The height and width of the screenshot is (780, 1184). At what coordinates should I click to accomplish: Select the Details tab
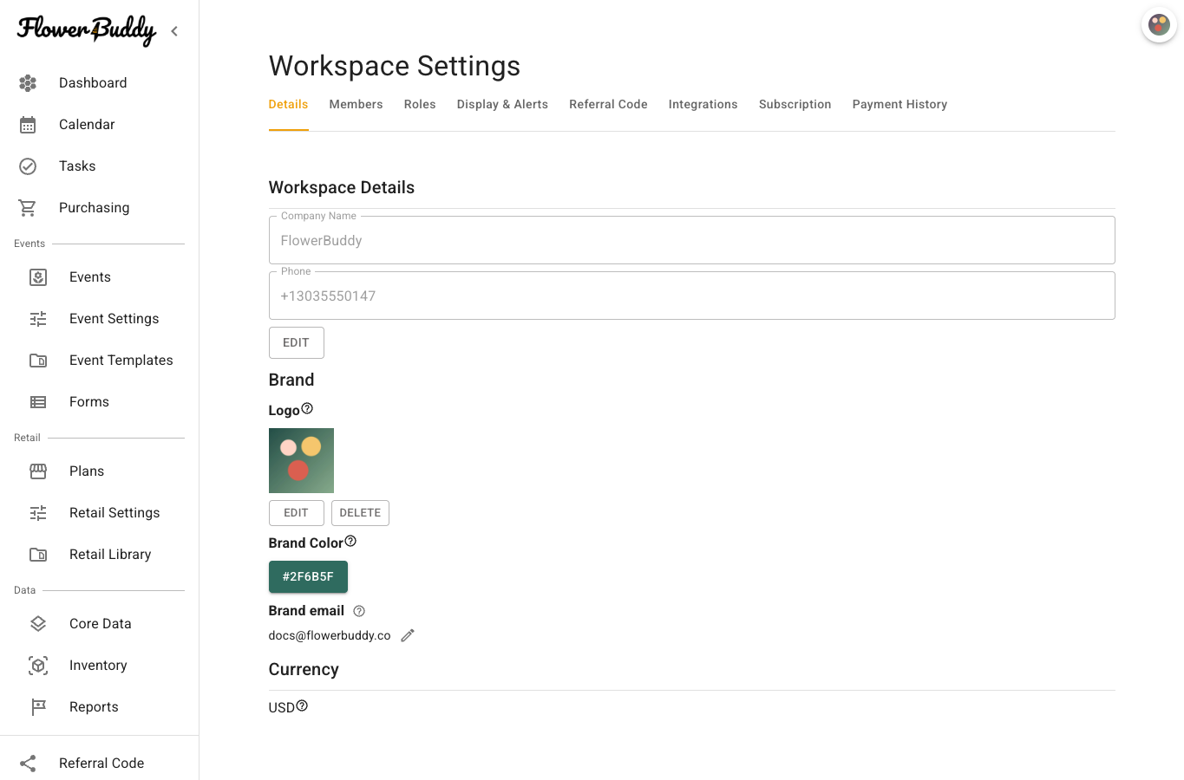(288, 104)
